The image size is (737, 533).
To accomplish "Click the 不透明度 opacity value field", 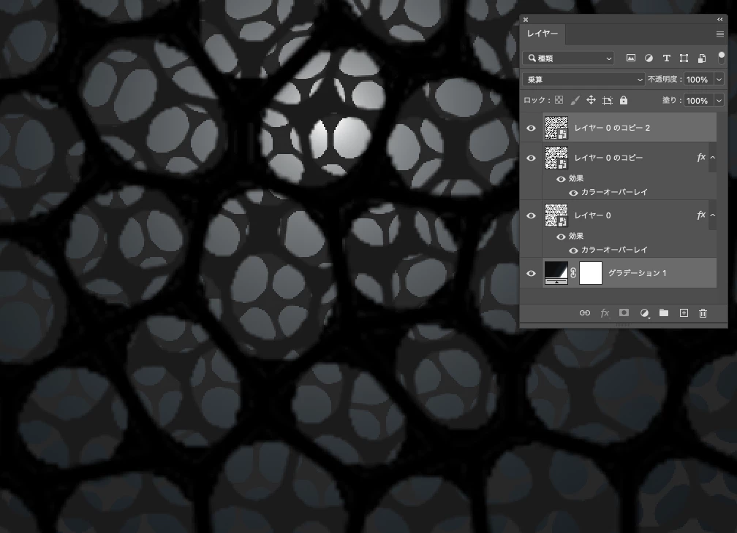I will pyautogui.click(x=699, y=80).
